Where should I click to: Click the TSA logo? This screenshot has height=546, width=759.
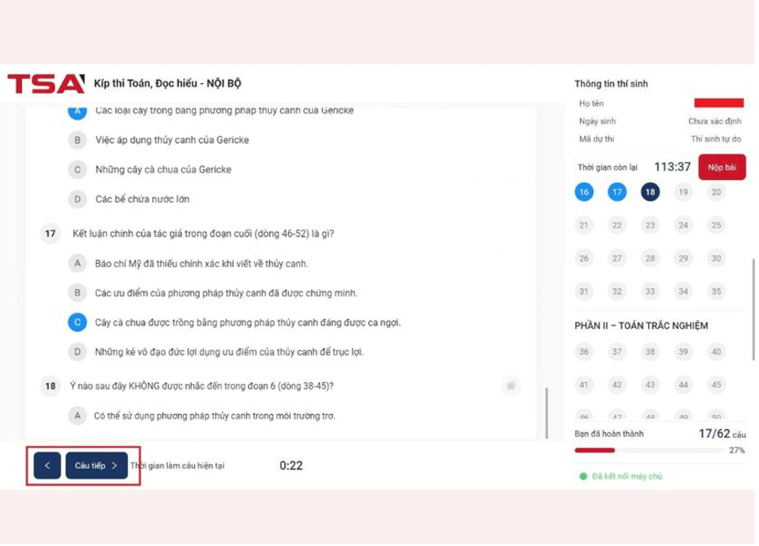point(46,83)
